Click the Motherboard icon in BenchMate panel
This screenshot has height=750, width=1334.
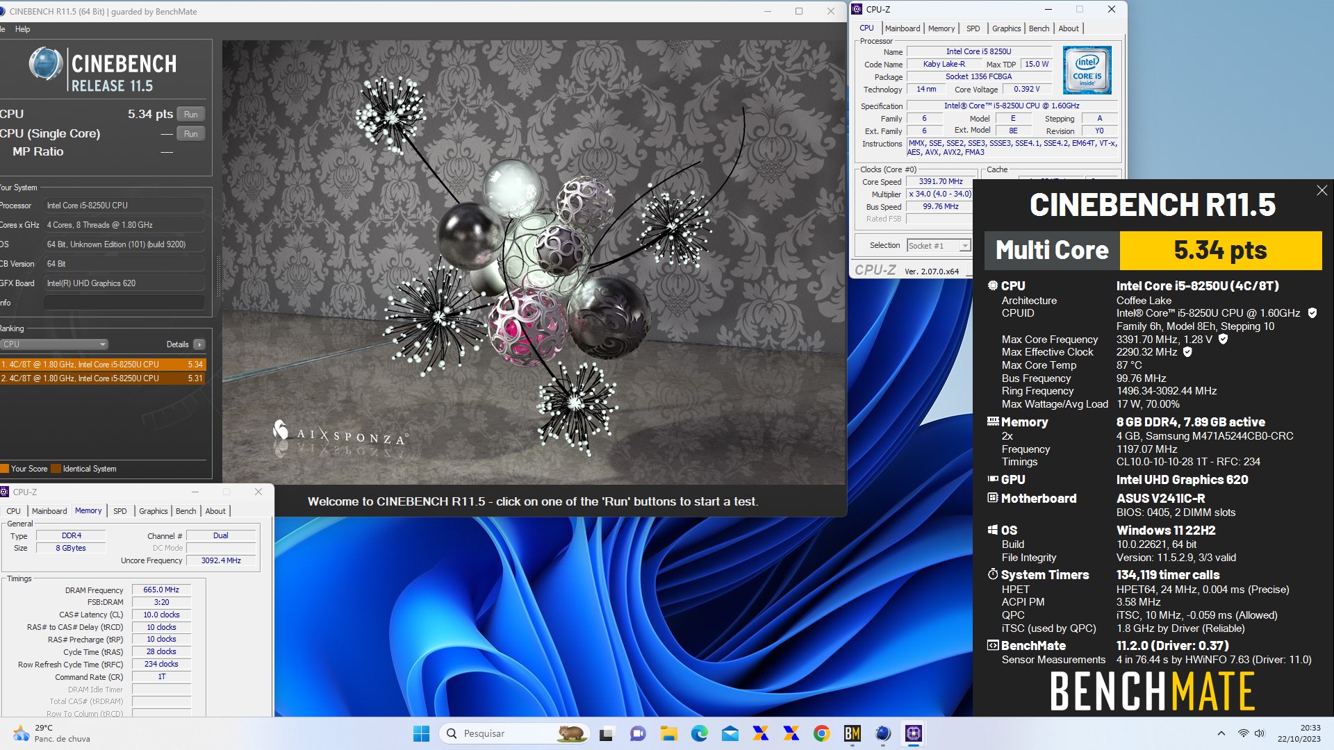(993, 498)
